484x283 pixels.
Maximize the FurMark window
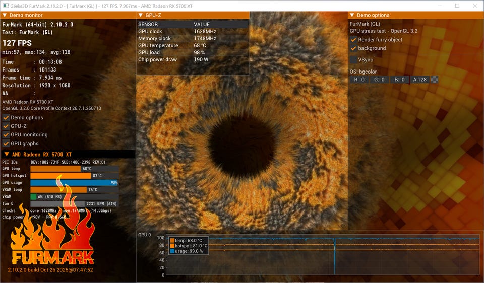click(457, 6)
